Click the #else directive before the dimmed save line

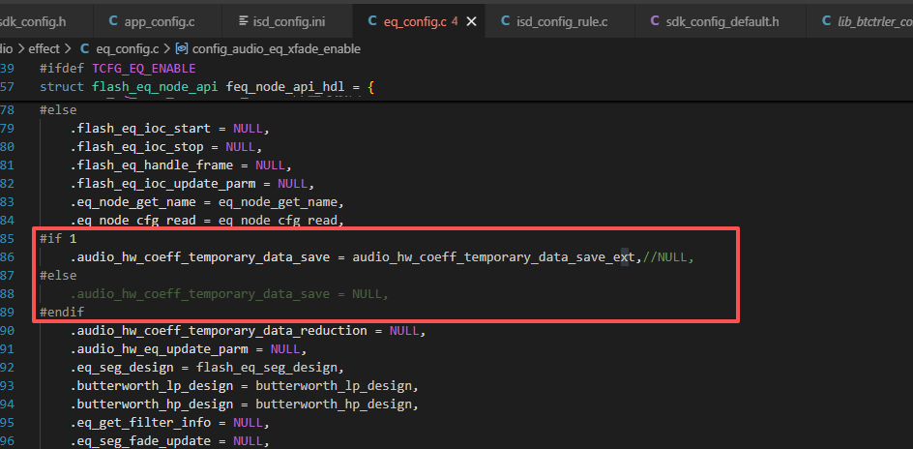coord(58,276)
